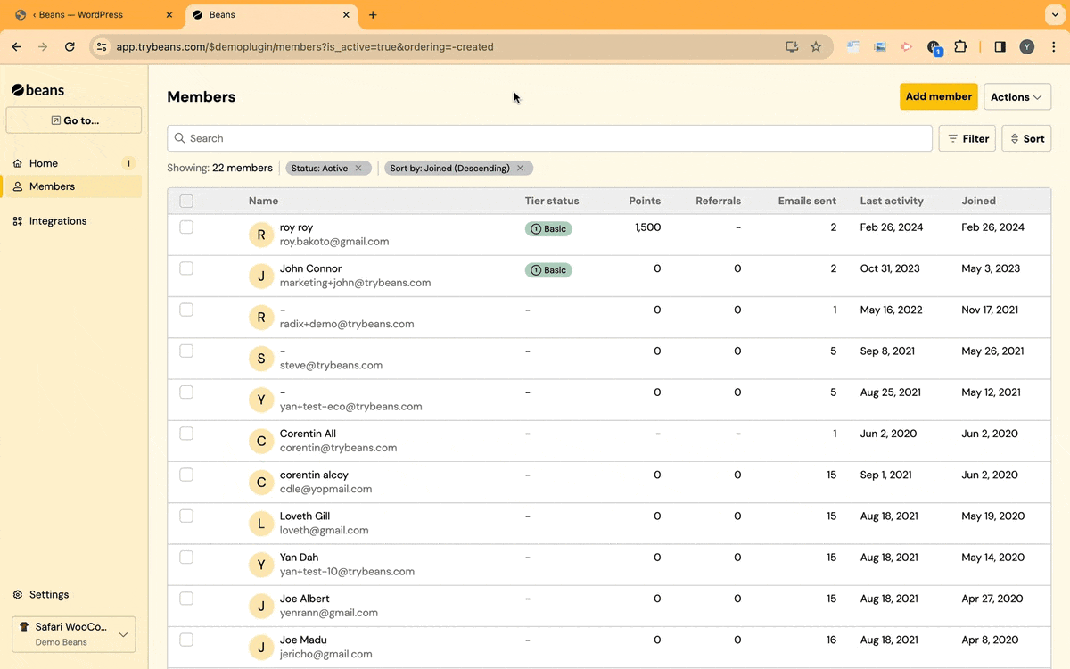Open Chrome side panel icon
Image resolution: width=1070 pixels, height=669 pixels.
tap(1000, 46)
